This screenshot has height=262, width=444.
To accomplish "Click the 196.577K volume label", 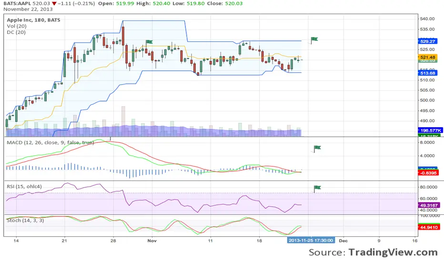I will tap(430, 131).
